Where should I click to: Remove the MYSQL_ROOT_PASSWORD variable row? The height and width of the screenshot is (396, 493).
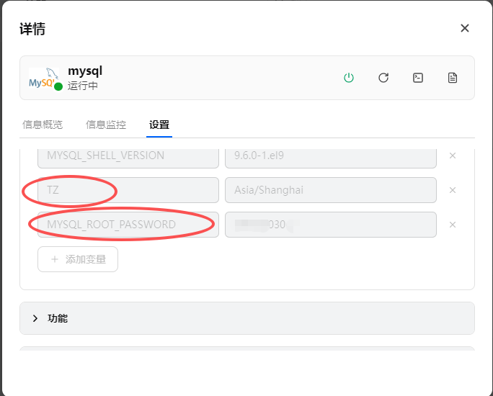click(x=453, y=225)
